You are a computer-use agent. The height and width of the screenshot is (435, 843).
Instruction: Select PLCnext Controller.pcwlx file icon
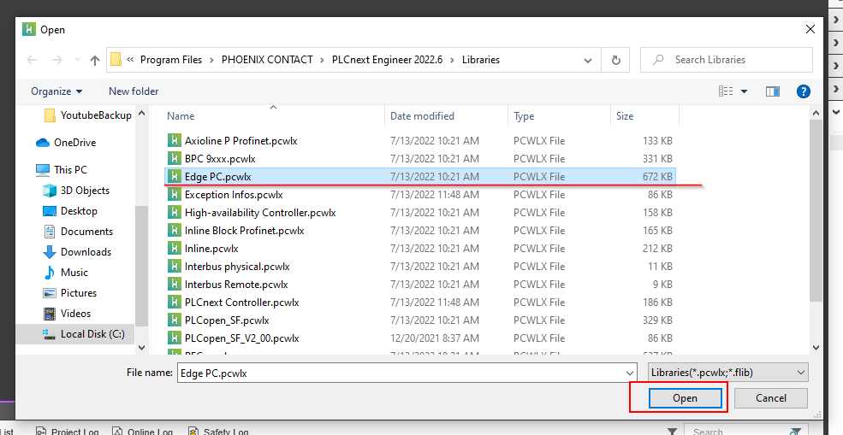(174, 303)
